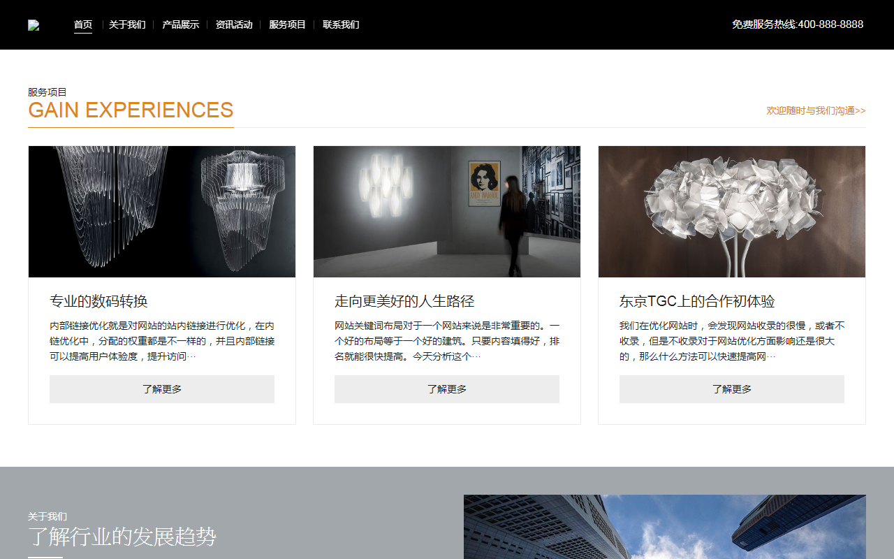
Task: Click the description starting 内部链接优化就是
Action: point(162,341)
